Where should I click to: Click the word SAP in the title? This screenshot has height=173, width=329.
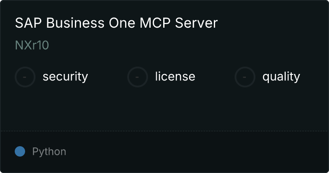(x=28, y=23)
